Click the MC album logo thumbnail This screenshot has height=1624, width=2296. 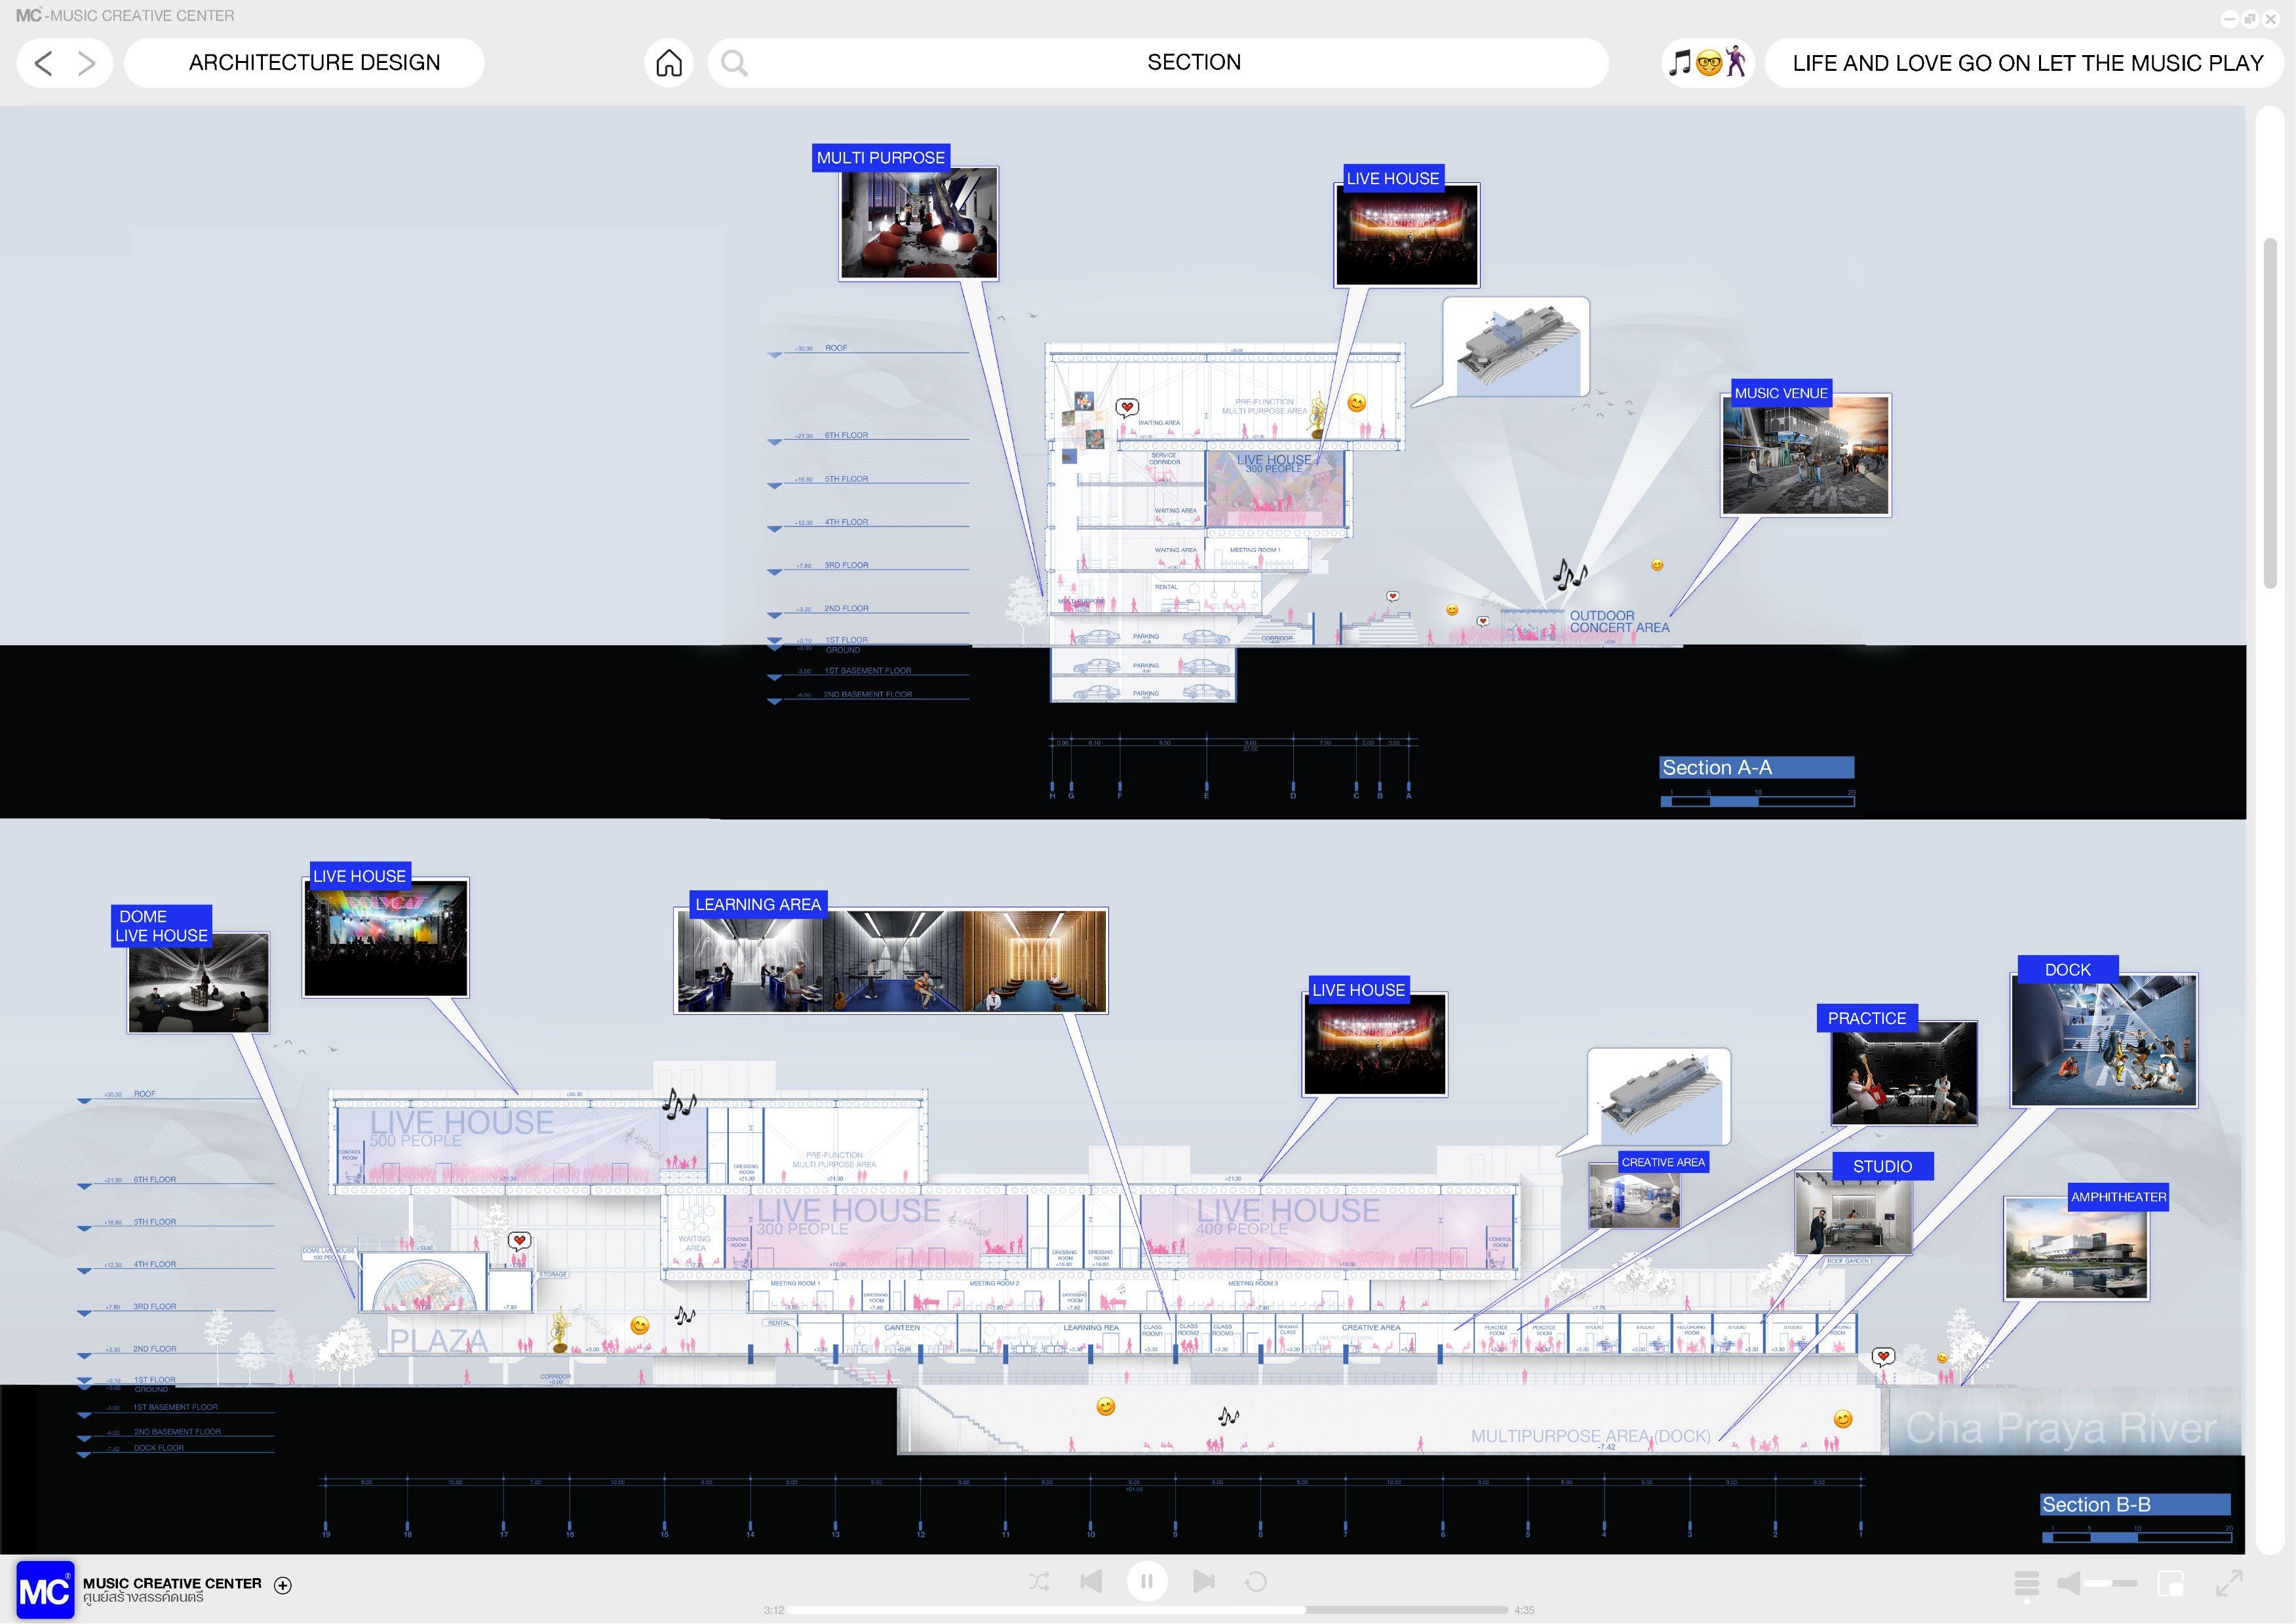[45, 1589]
